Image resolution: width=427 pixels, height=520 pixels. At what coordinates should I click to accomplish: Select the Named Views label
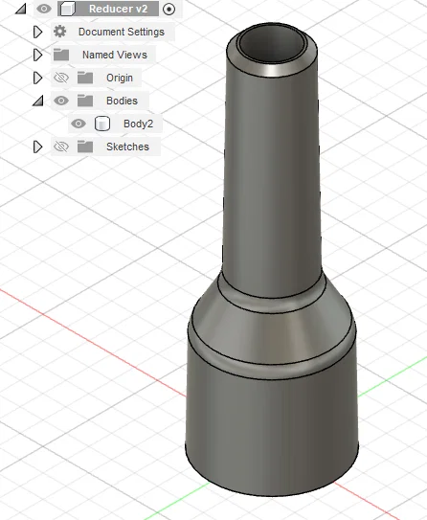tap(115, 55)
